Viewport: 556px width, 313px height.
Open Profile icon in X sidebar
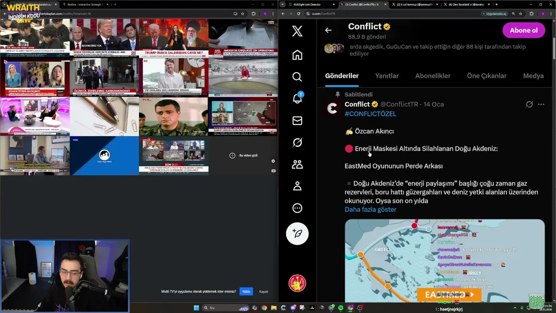297,186
